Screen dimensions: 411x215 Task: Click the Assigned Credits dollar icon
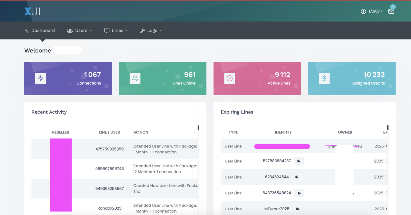click(x=324, y=78)
